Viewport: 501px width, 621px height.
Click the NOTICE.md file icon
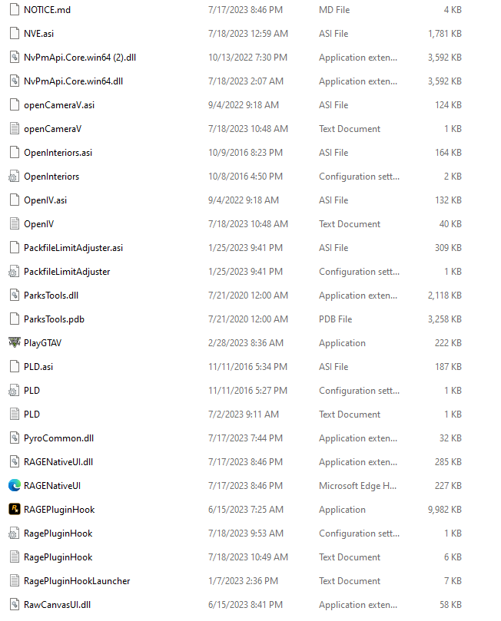[x=15, y=9]
